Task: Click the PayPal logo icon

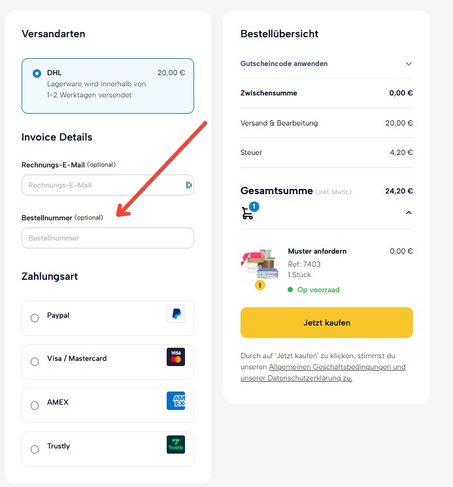Action: pyautogui.click(x=176, y=314)
